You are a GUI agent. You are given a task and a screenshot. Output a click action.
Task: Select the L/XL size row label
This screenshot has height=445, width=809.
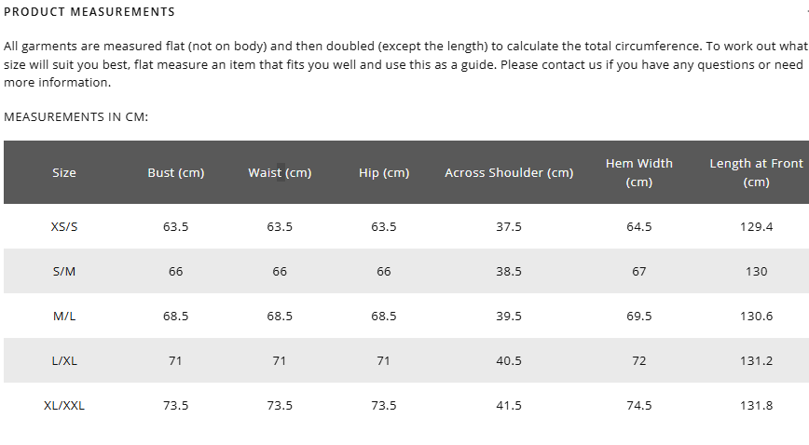point(64,360)
